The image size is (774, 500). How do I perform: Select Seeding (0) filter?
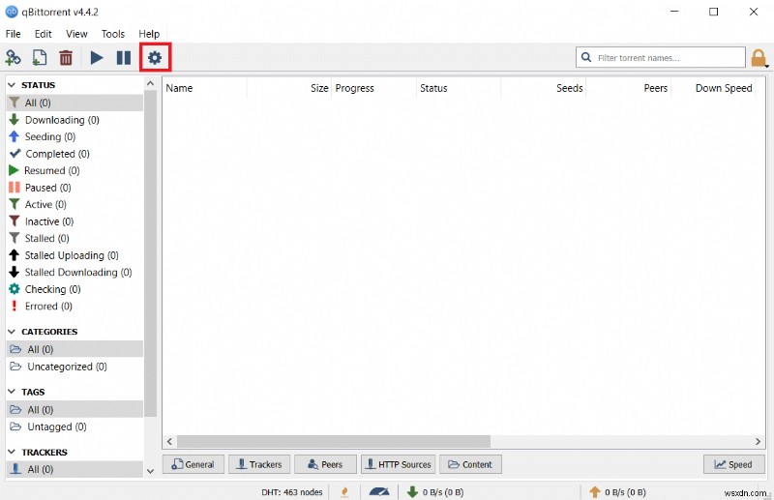click(x=74, y=136)
